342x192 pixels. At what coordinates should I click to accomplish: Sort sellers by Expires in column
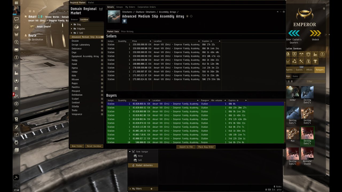pyautogui.click(x=211, y=41)
